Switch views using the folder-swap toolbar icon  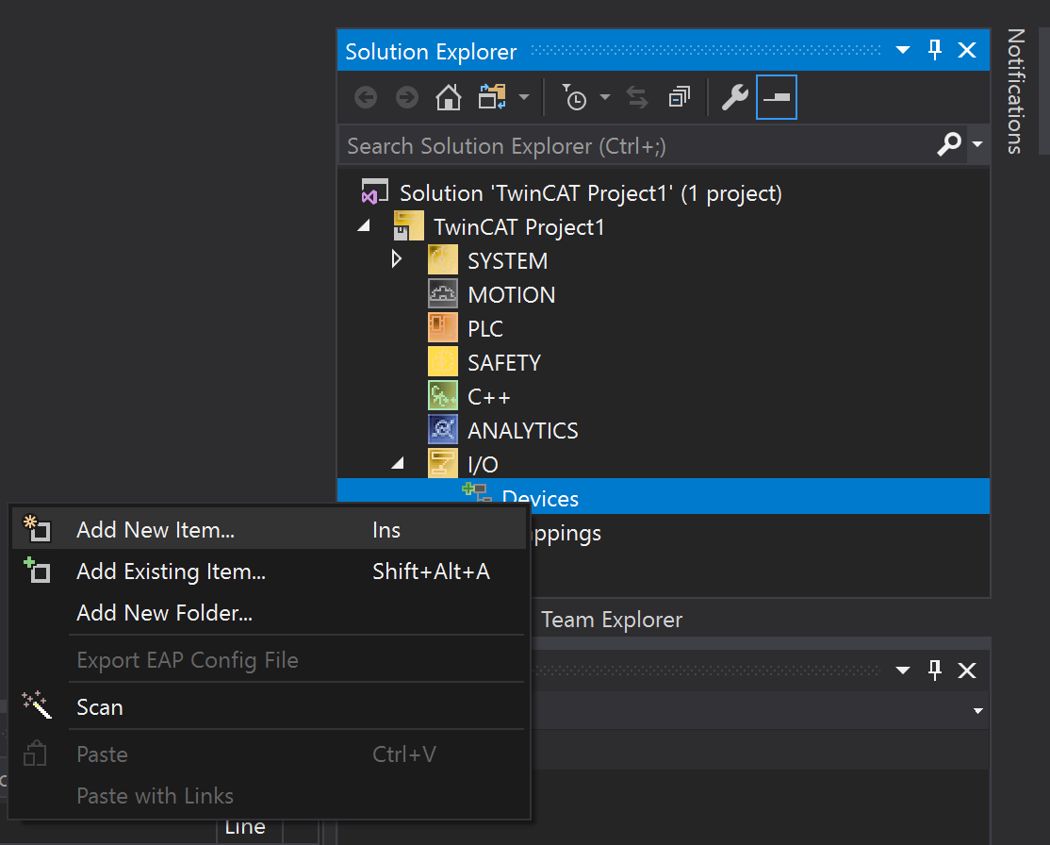[492, 97]
